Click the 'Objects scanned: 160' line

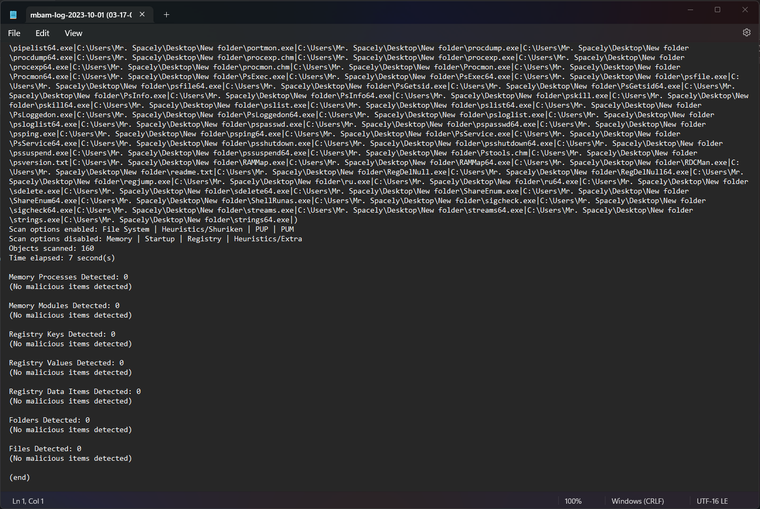tap(52, 248)
